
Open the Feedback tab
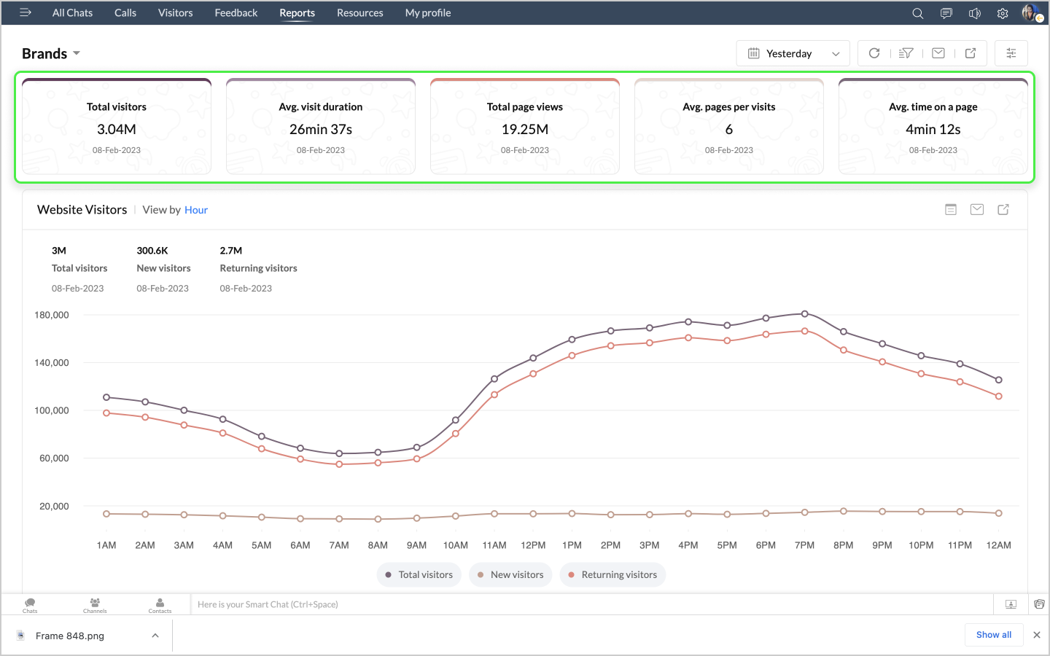236,13
